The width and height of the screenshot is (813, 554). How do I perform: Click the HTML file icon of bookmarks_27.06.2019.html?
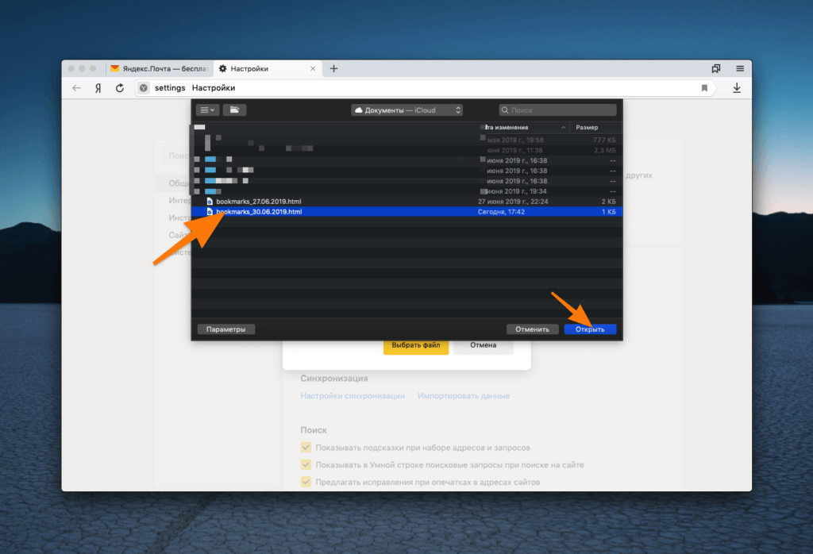[x=210, y=202]
